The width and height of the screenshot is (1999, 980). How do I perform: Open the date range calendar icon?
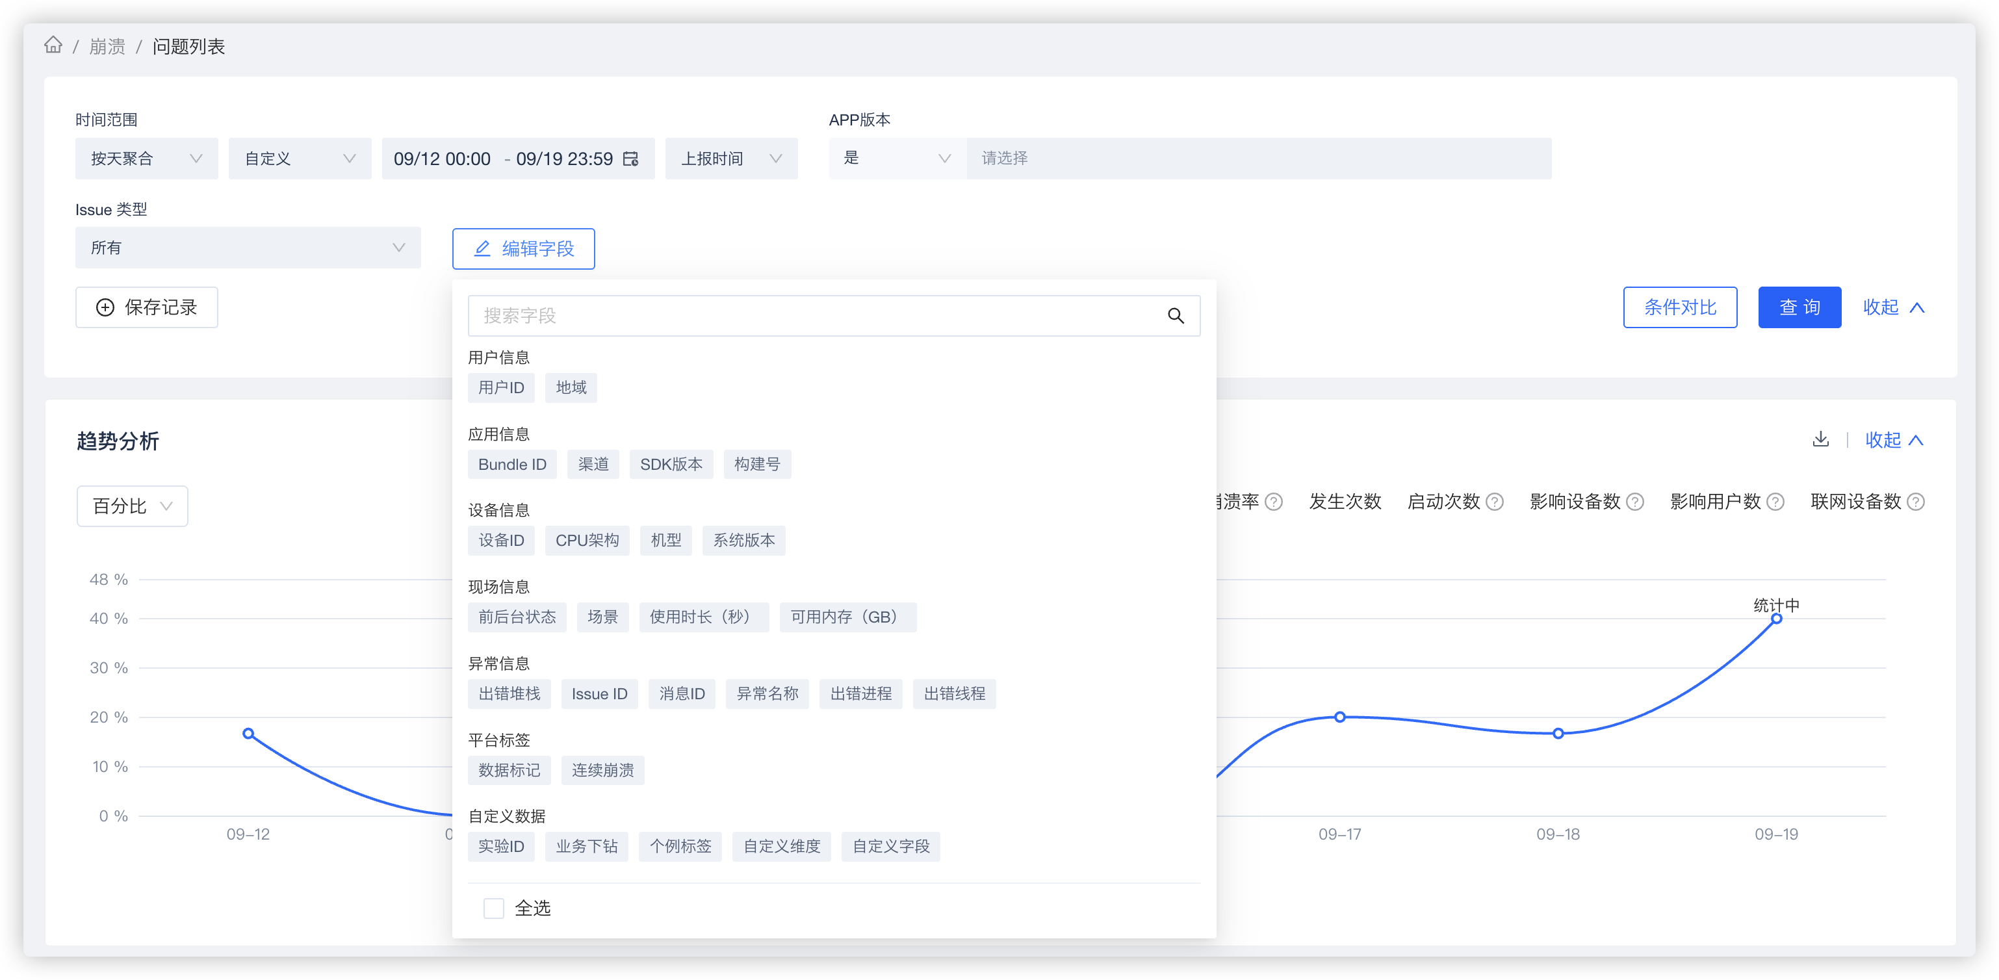[x=631, y=159]
